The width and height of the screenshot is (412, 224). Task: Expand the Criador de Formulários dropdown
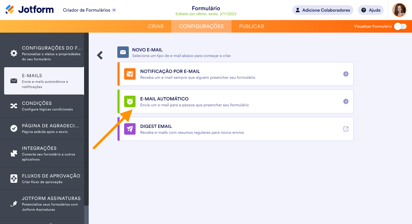[114, 10]
